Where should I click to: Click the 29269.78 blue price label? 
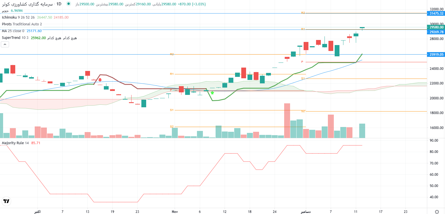pyautogui.click(x=436, y=32)
